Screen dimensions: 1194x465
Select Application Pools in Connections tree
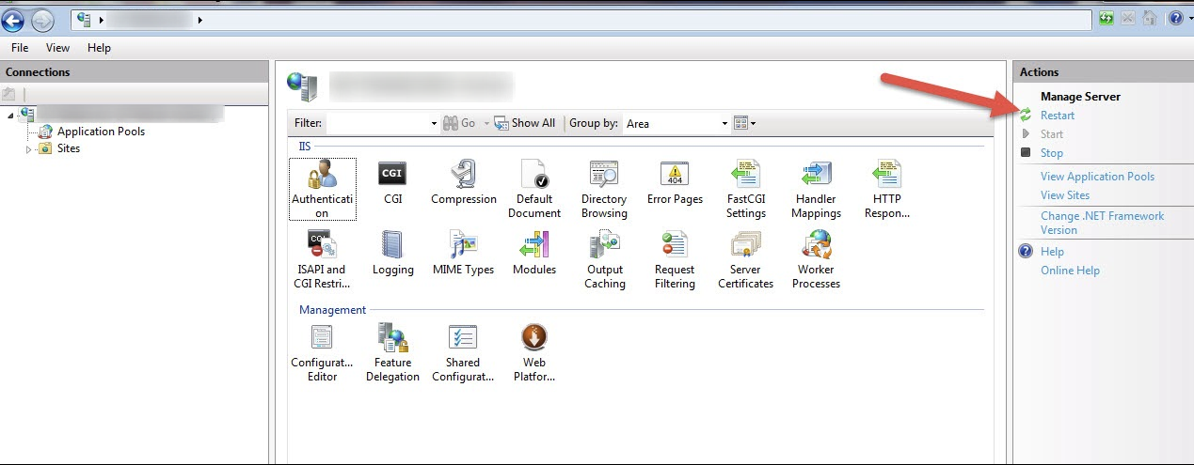pos(101,132)
